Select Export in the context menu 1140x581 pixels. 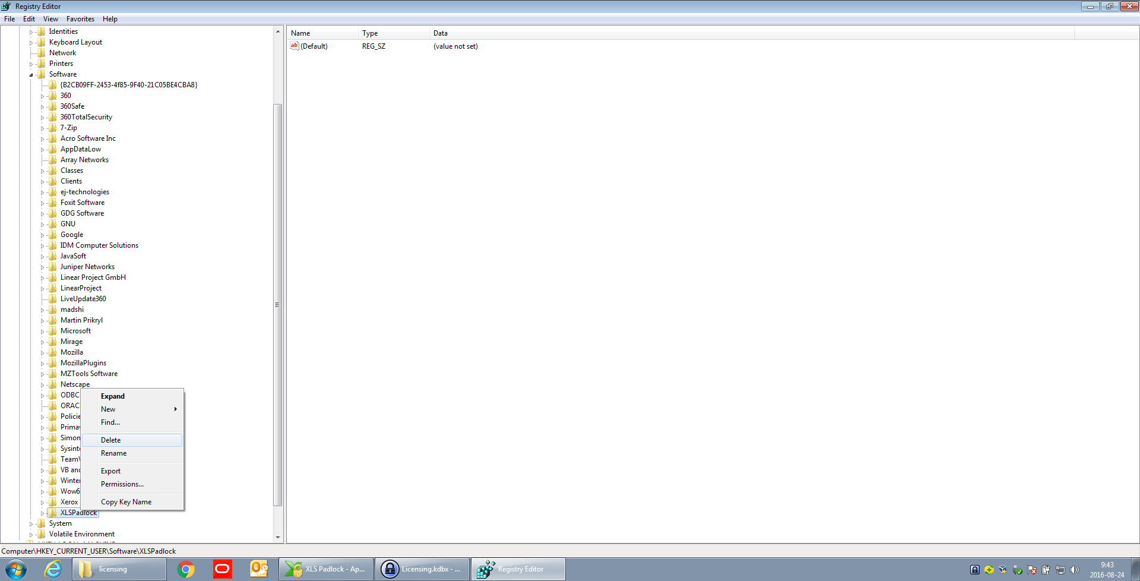(110, 471)
